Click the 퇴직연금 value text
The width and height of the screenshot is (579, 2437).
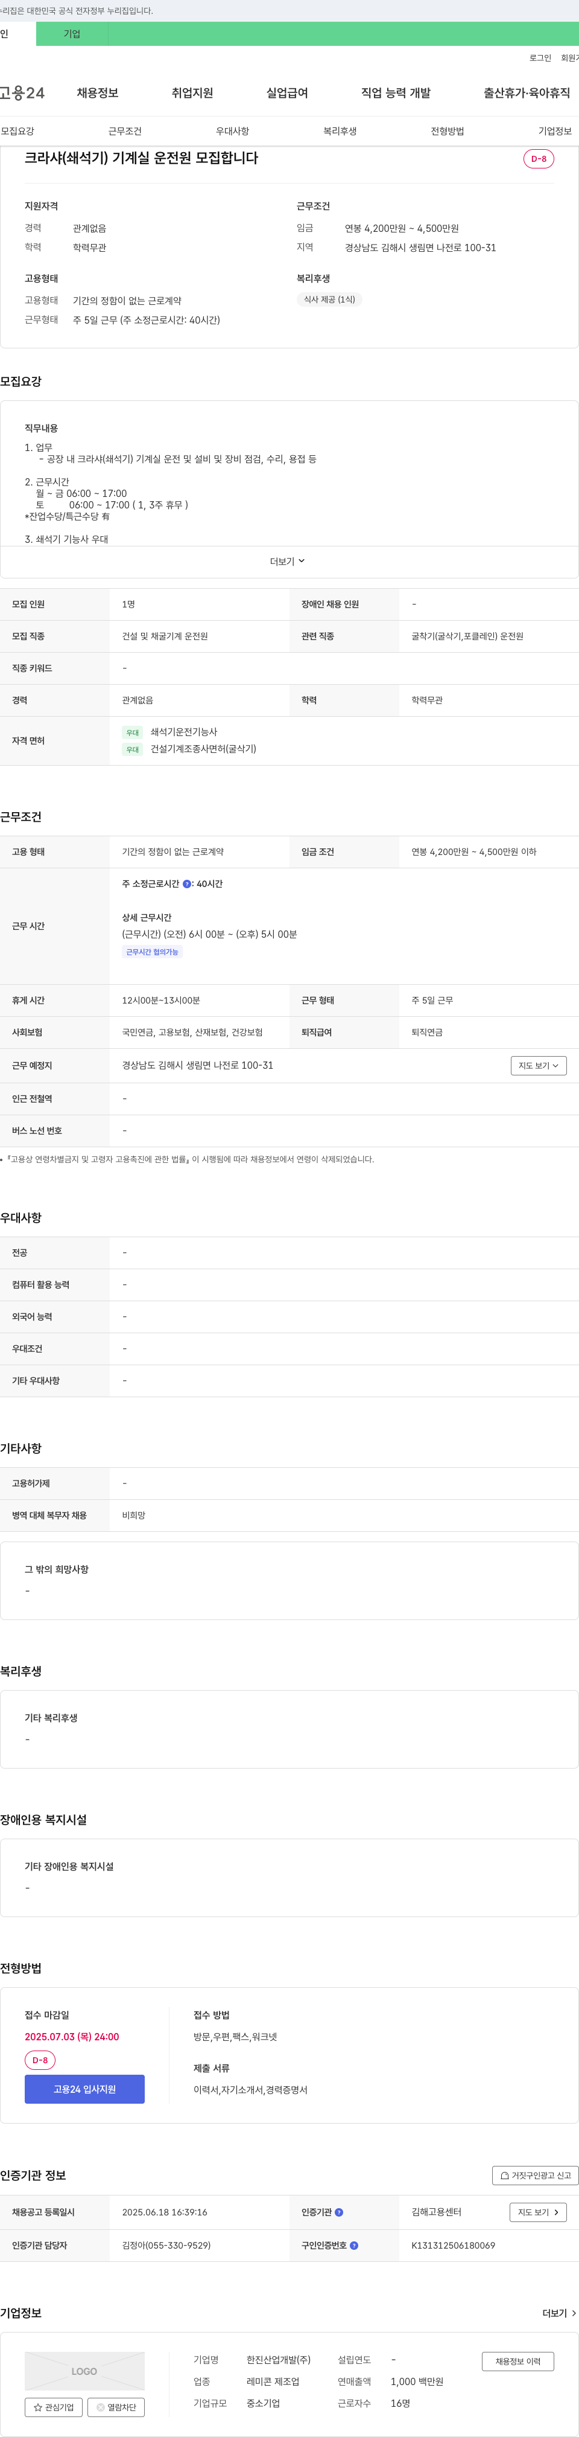[x=427, y=1032]
